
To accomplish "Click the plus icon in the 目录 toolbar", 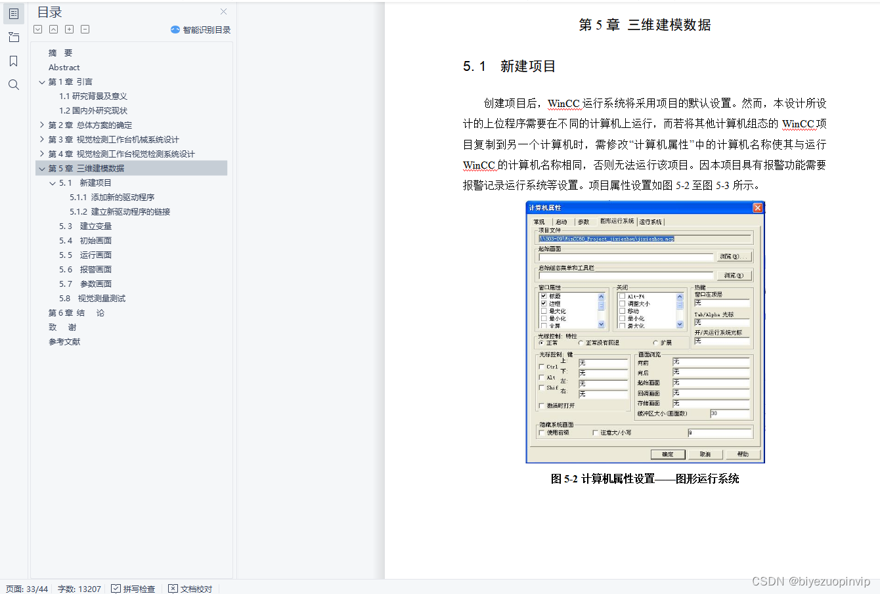I will (69, 29).
